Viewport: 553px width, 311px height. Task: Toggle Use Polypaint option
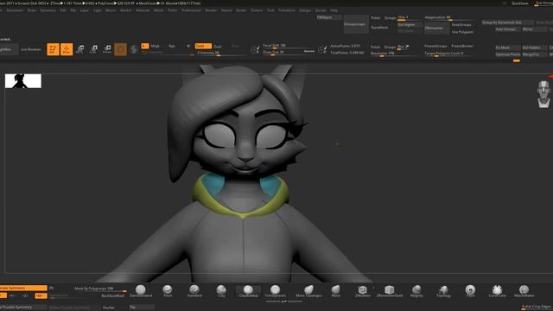pos(462,32)
